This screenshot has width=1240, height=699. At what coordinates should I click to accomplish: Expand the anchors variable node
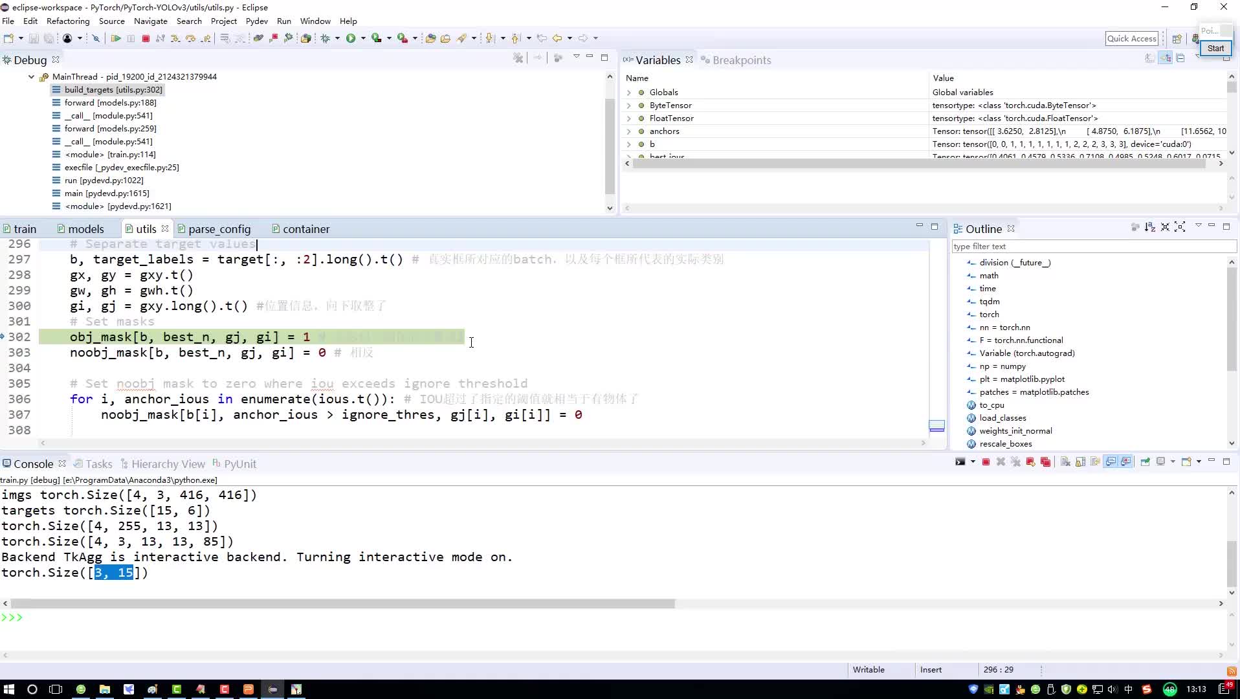coord(628,131)
